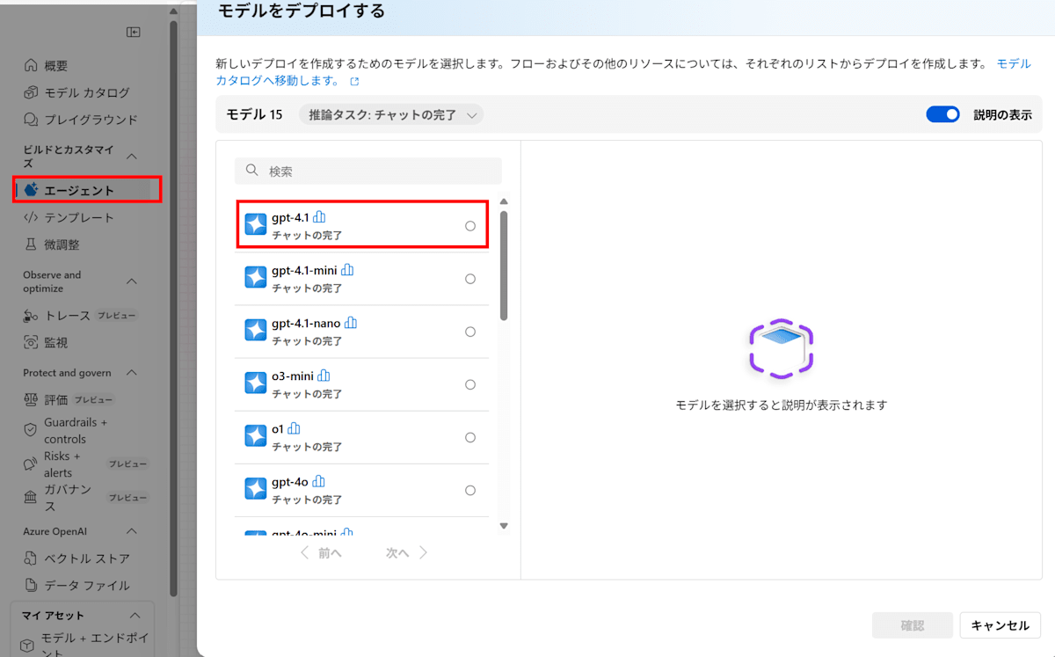Viewport: 1055px width, 657px height.
Task: Open モデル カタログ in the sidebar
Action: coord(88,92)
